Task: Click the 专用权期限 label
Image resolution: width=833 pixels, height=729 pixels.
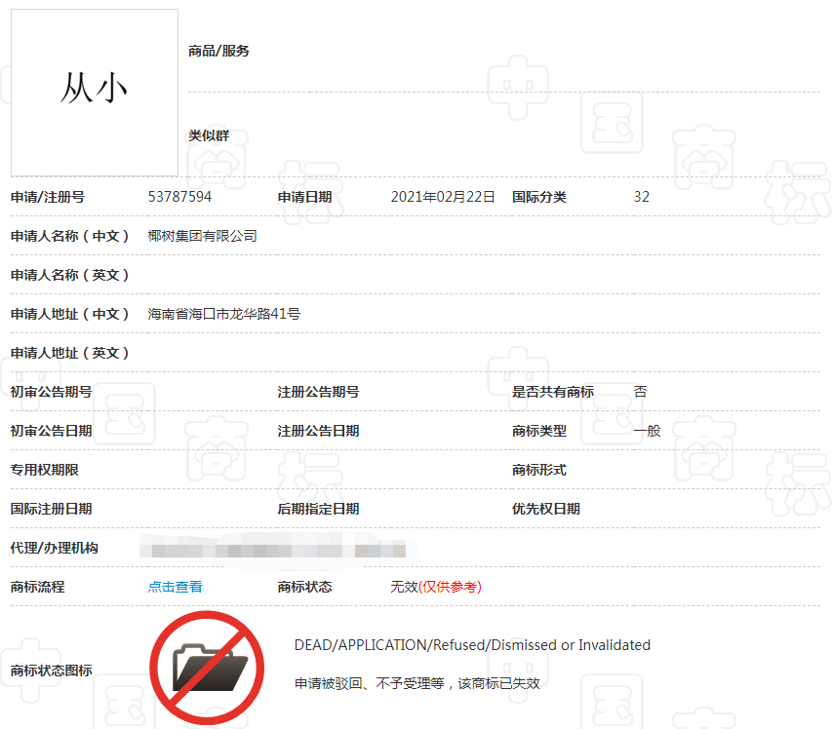Action: point(45,470)
